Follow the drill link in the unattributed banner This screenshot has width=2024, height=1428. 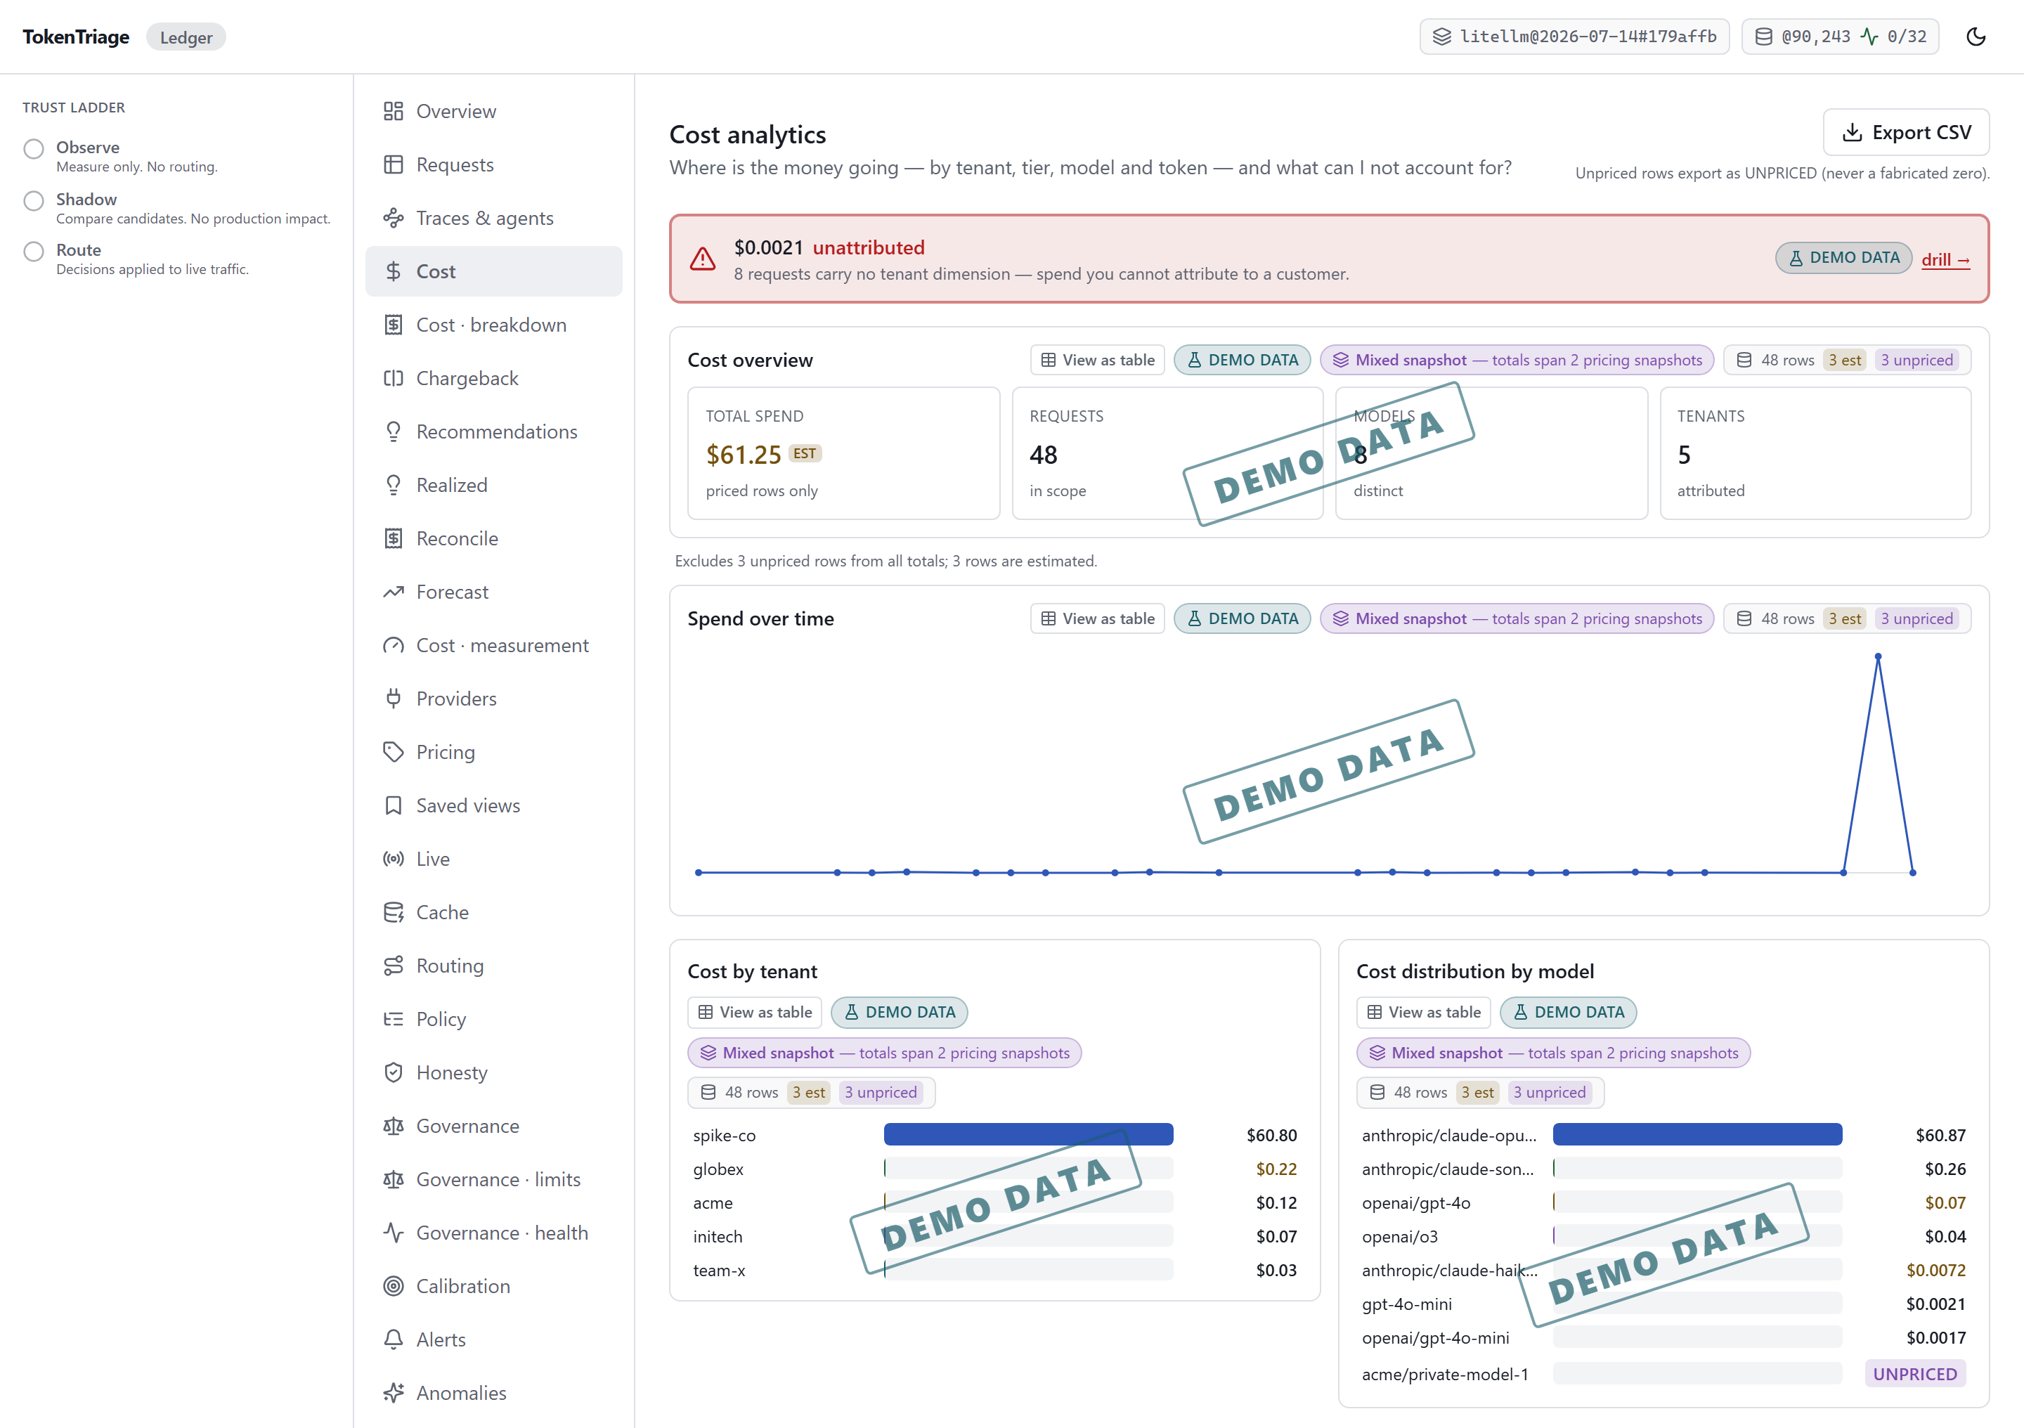[1945, 259]
